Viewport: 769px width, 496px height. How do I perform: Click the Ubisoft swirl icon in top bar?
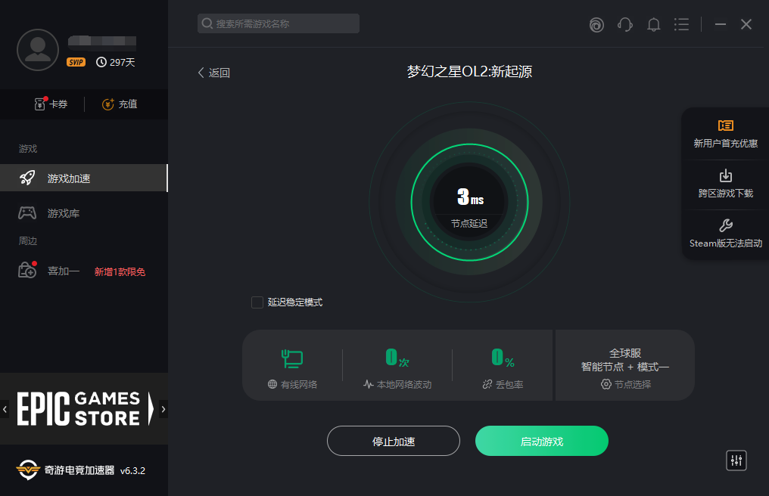[596, 24]
